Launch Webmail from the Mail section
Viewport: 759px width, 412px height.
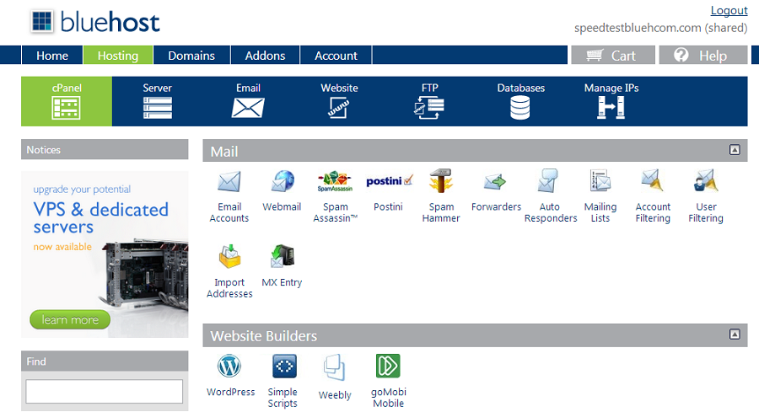(282, 190)
